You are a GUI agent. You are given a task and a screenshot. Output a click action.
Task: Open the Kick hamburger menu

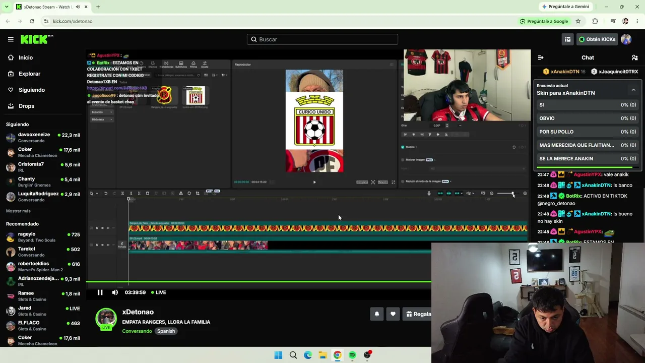(11, 39)
